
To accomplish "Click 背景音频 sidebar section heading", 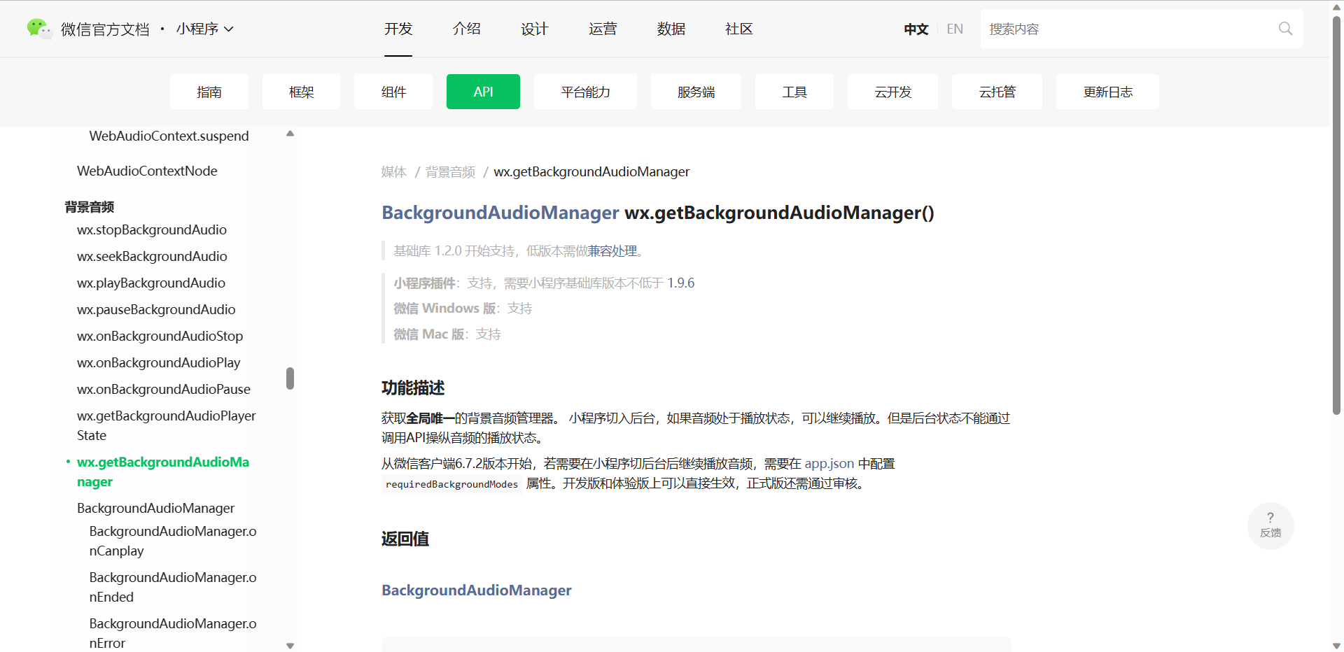I will [x=89, y=206].
